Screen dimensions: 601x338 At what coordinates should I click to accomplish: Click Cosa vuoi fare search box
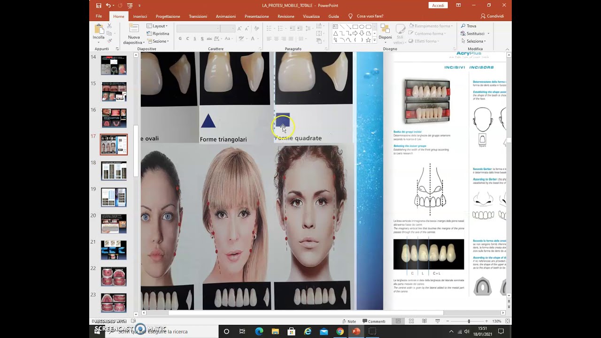[370, 16]
